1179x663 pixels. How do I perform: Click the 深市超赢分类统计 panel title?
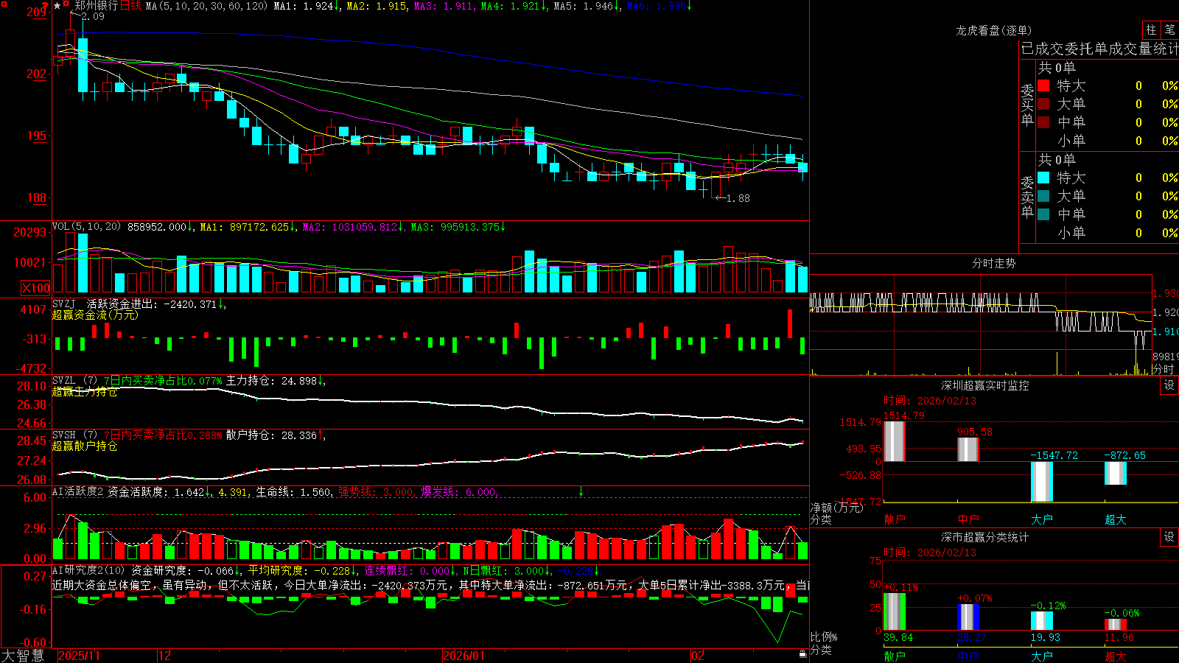click(x=985, y=537)
